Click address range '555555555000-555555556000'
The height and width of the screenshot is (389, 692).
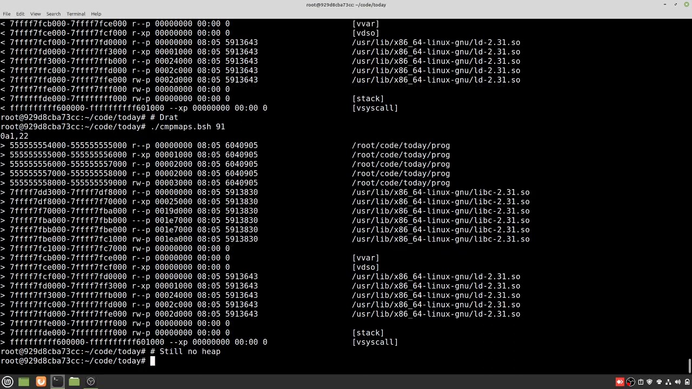click(68, 155)
